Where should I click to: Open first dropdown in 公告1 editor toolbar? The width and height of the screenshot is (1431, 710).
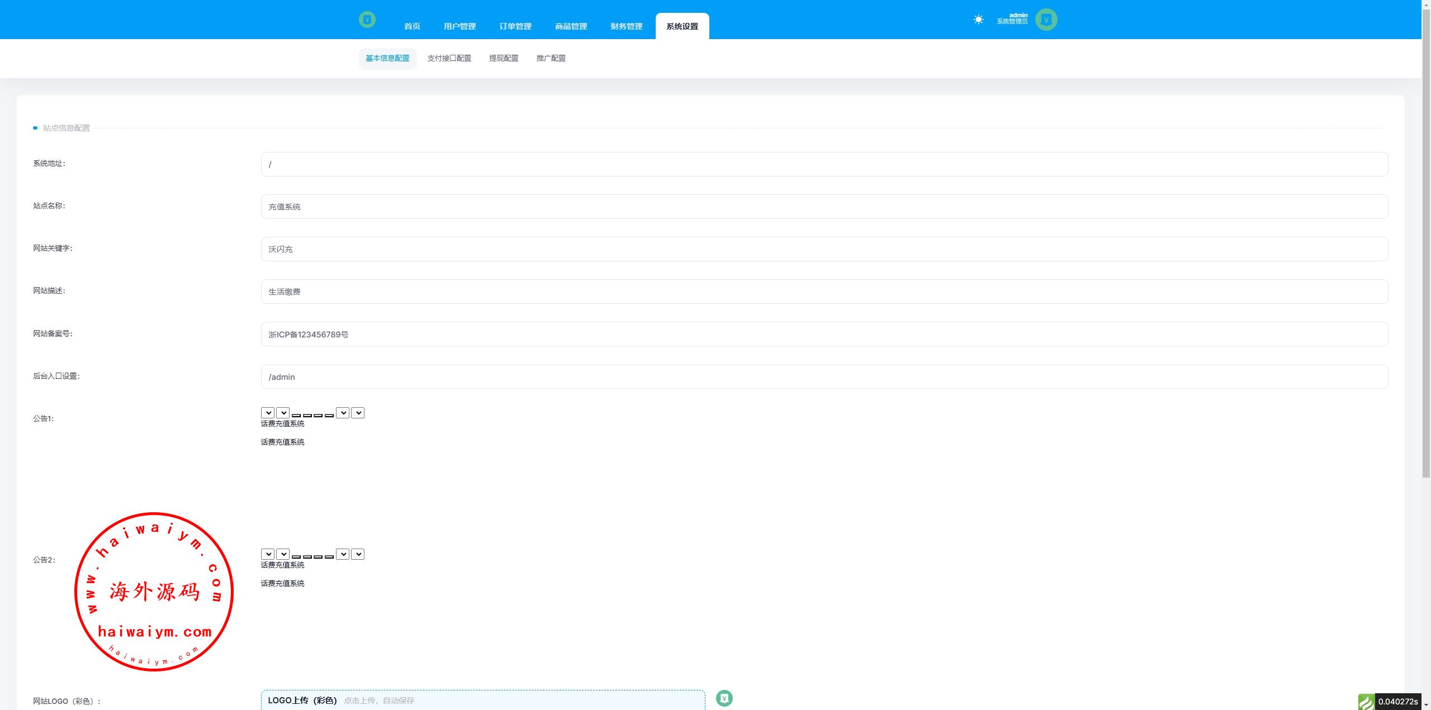(268, 413)
